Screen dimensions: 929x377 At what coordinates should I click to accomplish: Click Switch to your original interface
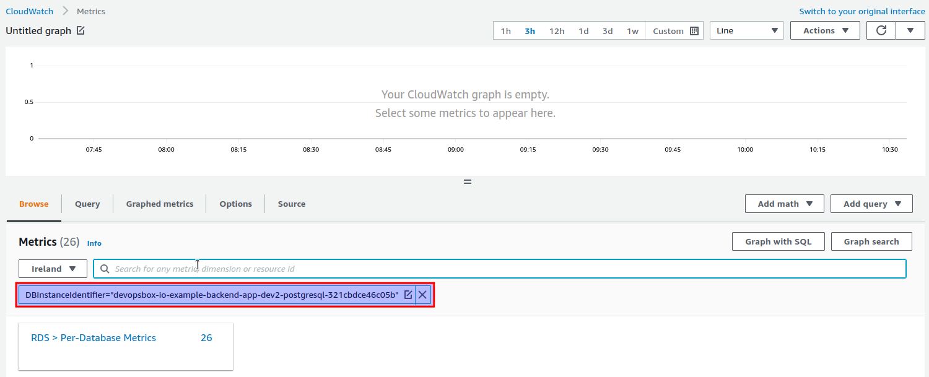coord(861,11)
